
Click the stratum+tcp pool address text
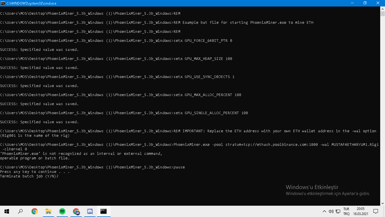(x=272, y=145)
